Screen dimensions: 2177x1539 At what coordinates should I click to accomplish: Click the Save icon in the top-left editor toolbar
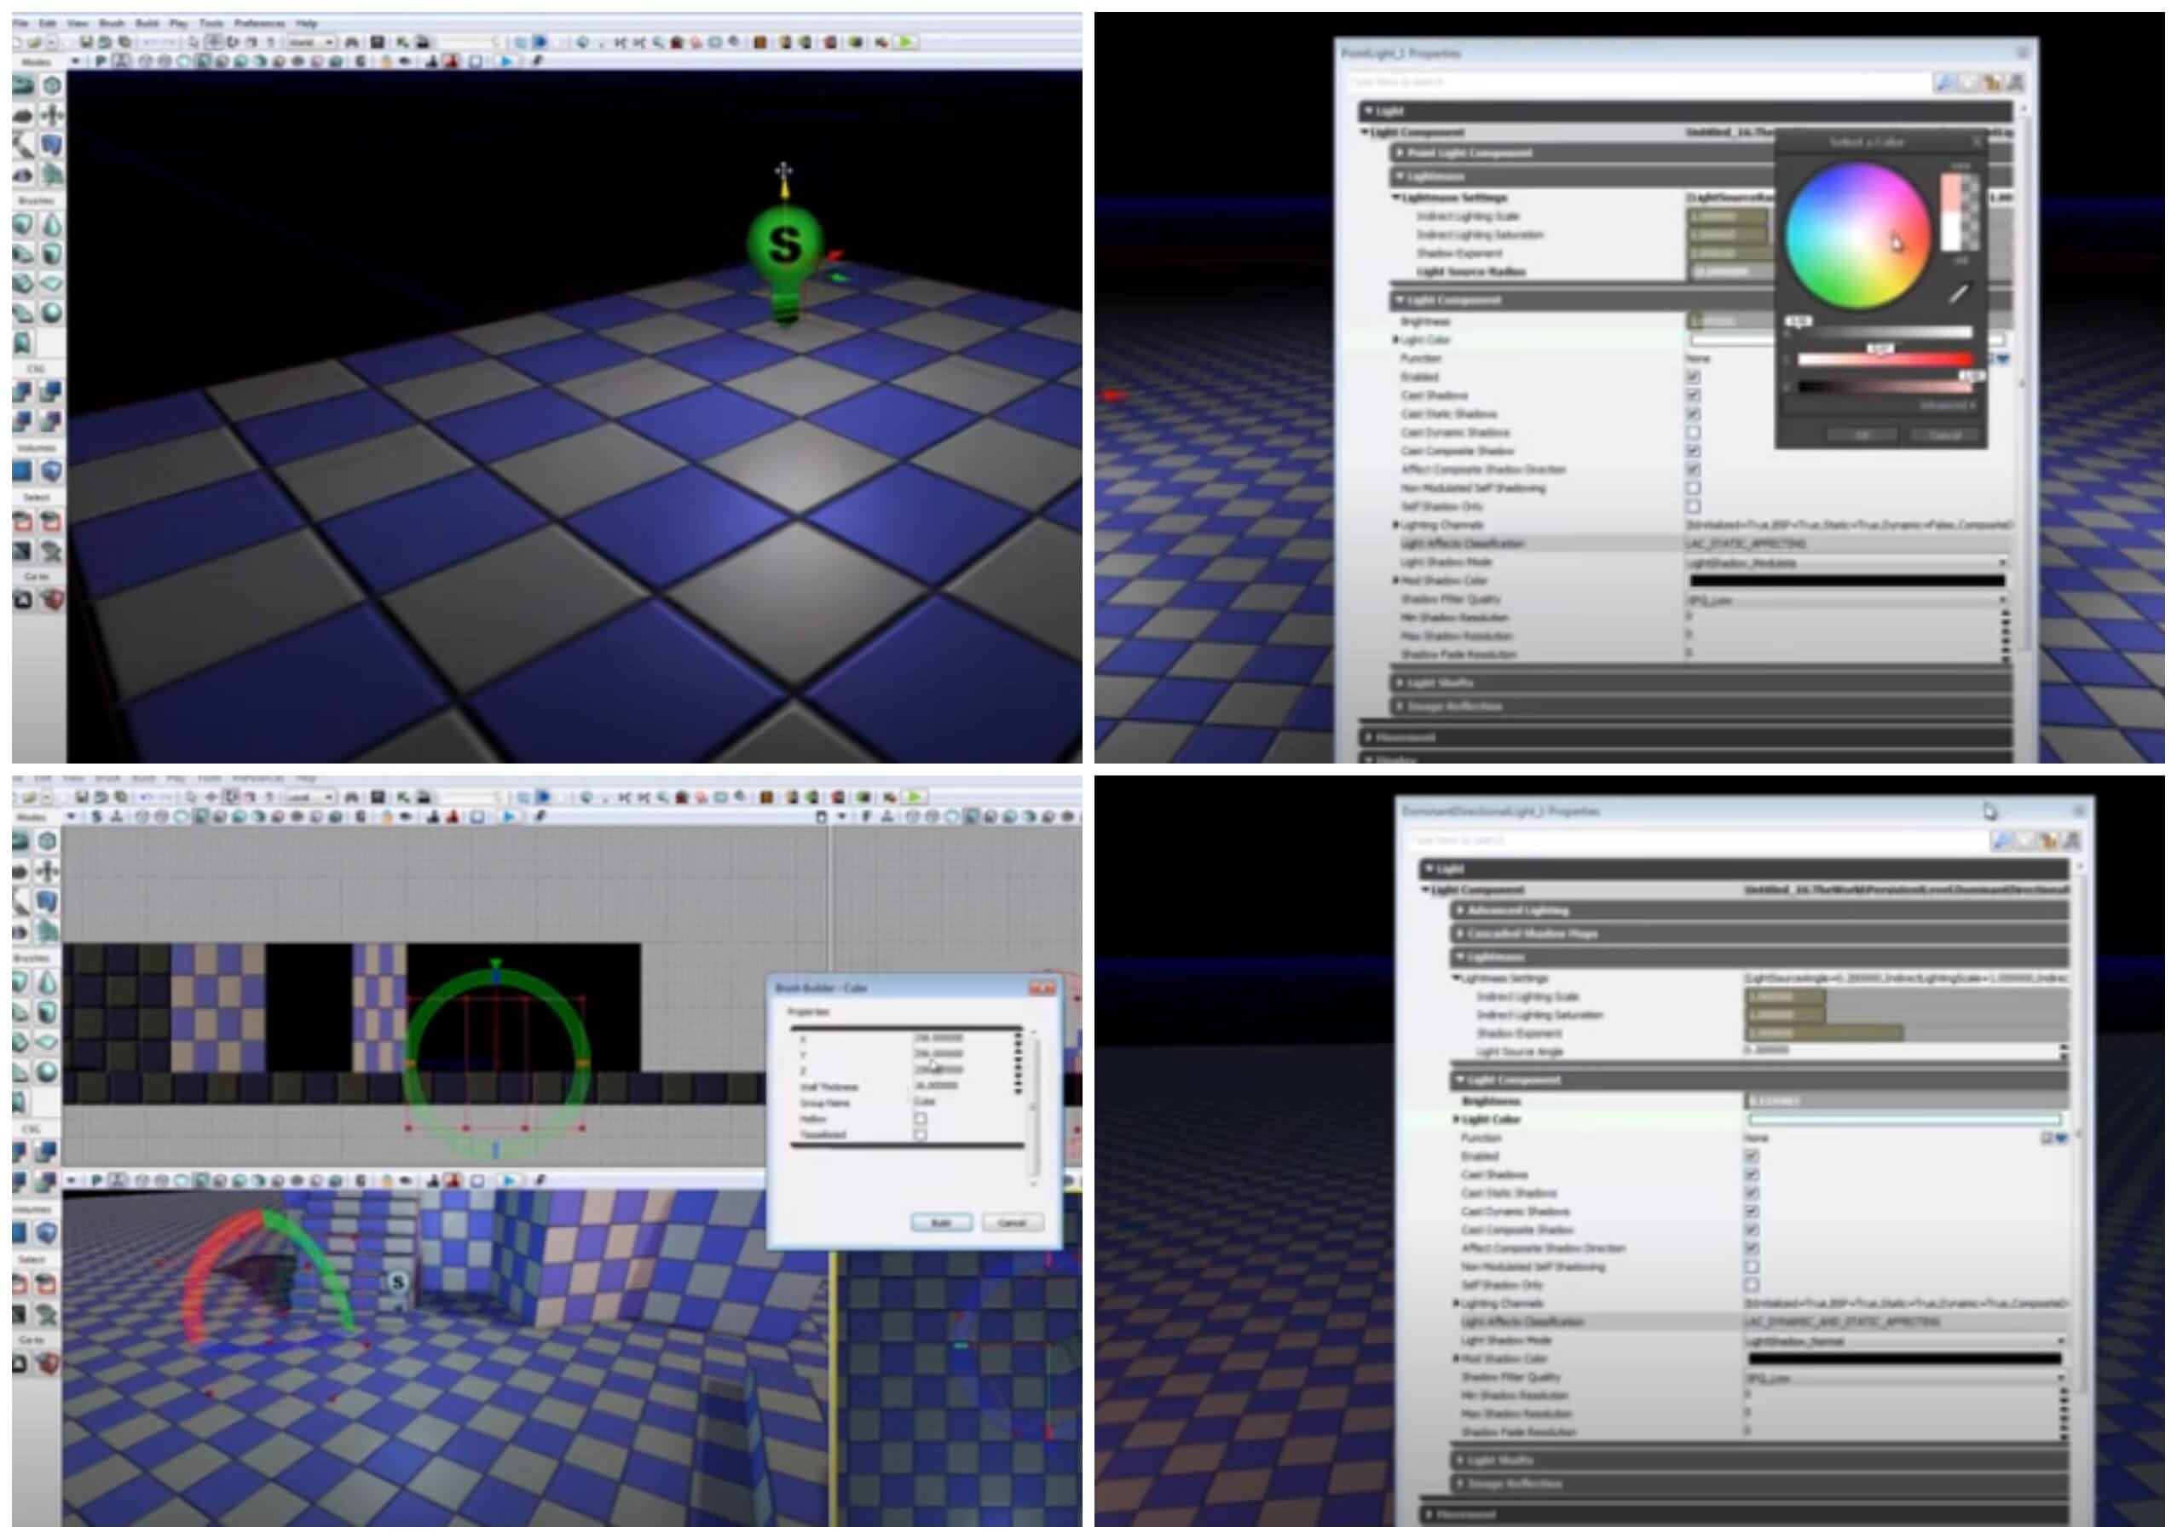click(85, 42)
